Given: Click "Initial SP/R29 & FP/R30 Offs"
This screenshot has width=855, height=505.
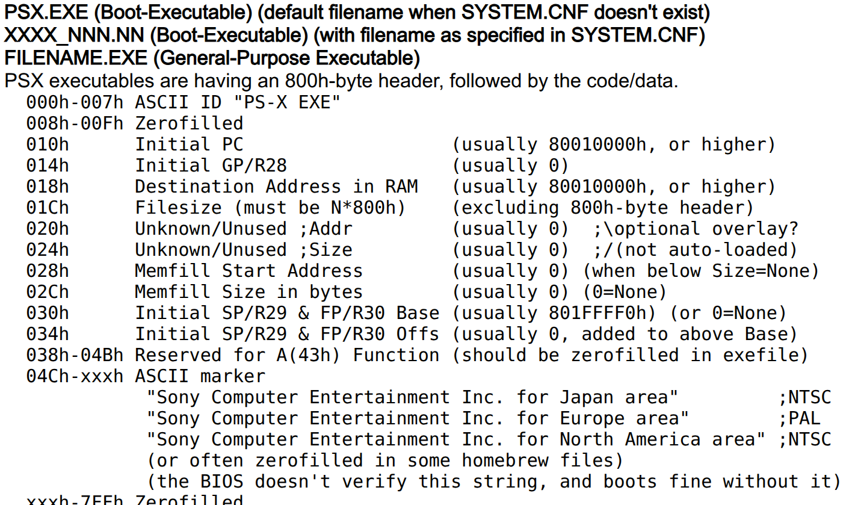Looking at the screenshot, I should coord(287,334).
